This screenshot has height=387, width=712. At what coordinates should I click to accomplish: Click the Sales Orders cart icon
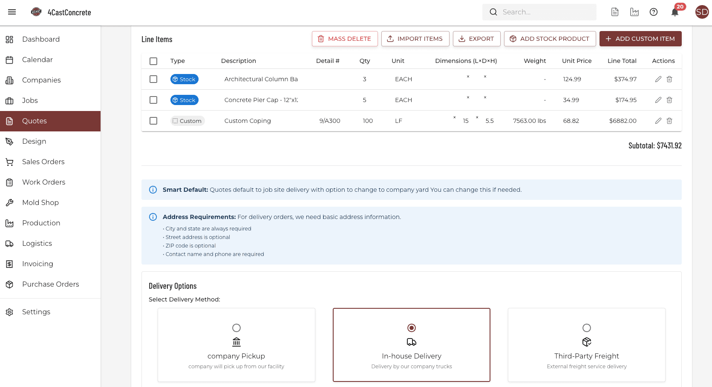[10, 162]
